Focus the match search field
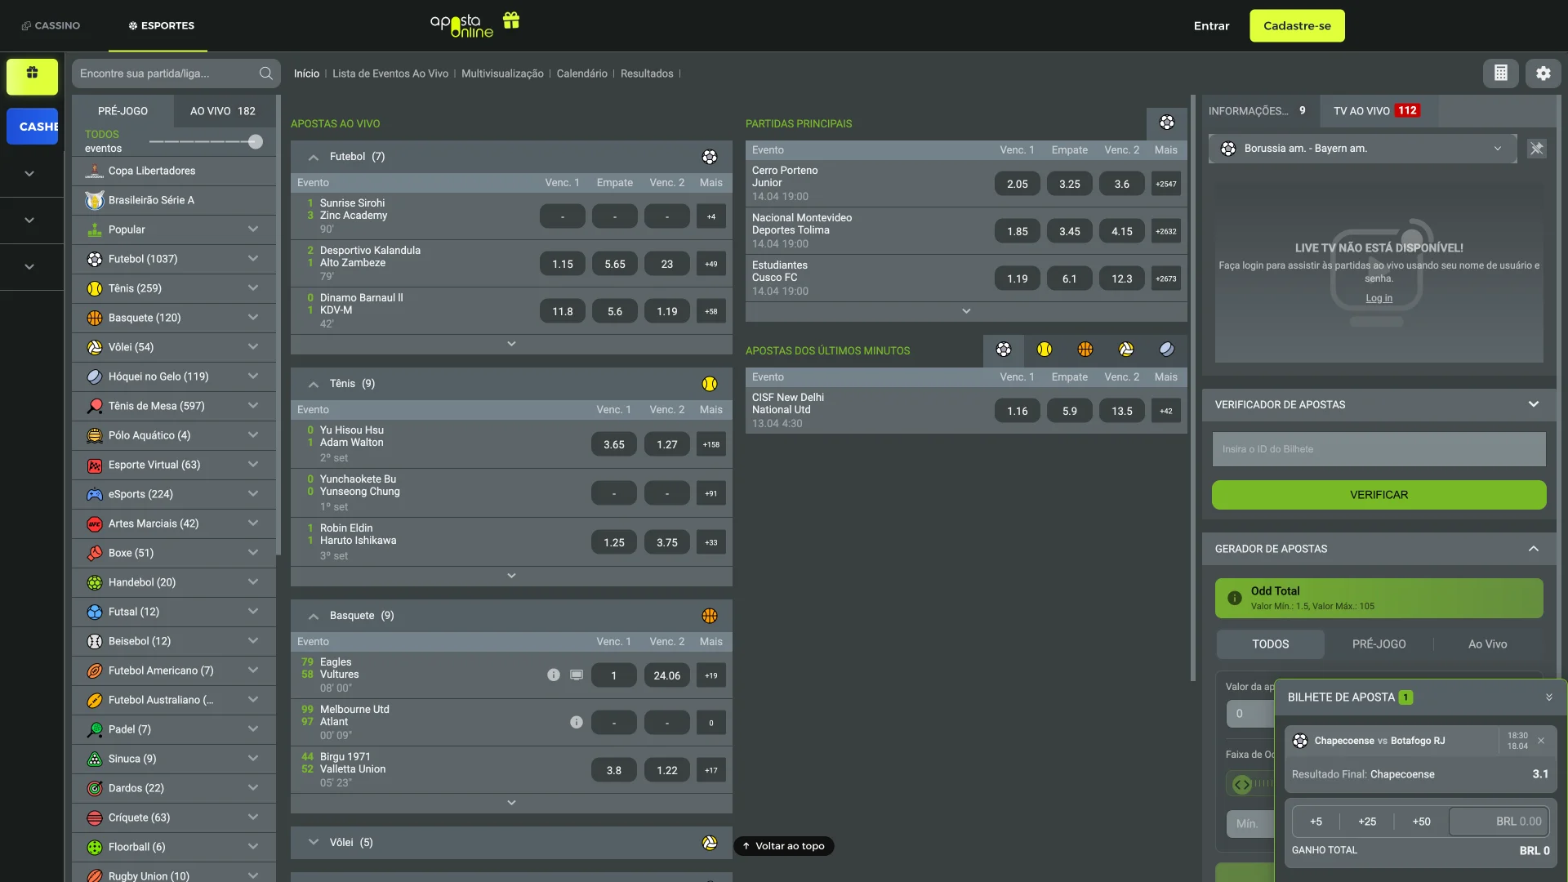 [167, 73]
